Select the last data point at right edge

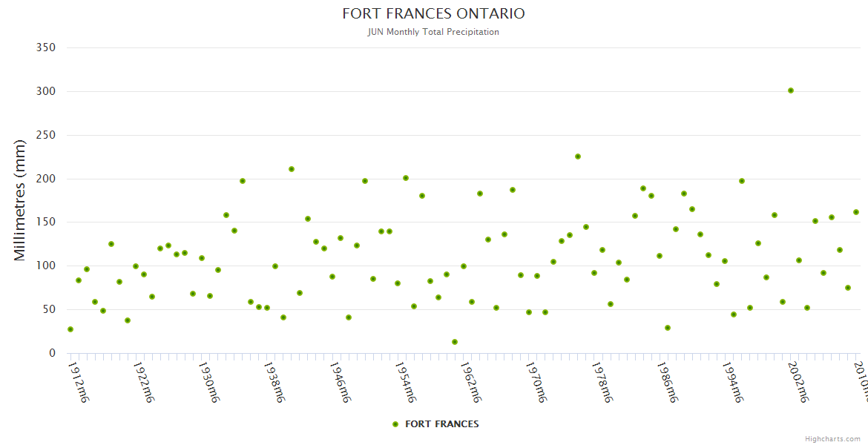(x=856, y=212)
